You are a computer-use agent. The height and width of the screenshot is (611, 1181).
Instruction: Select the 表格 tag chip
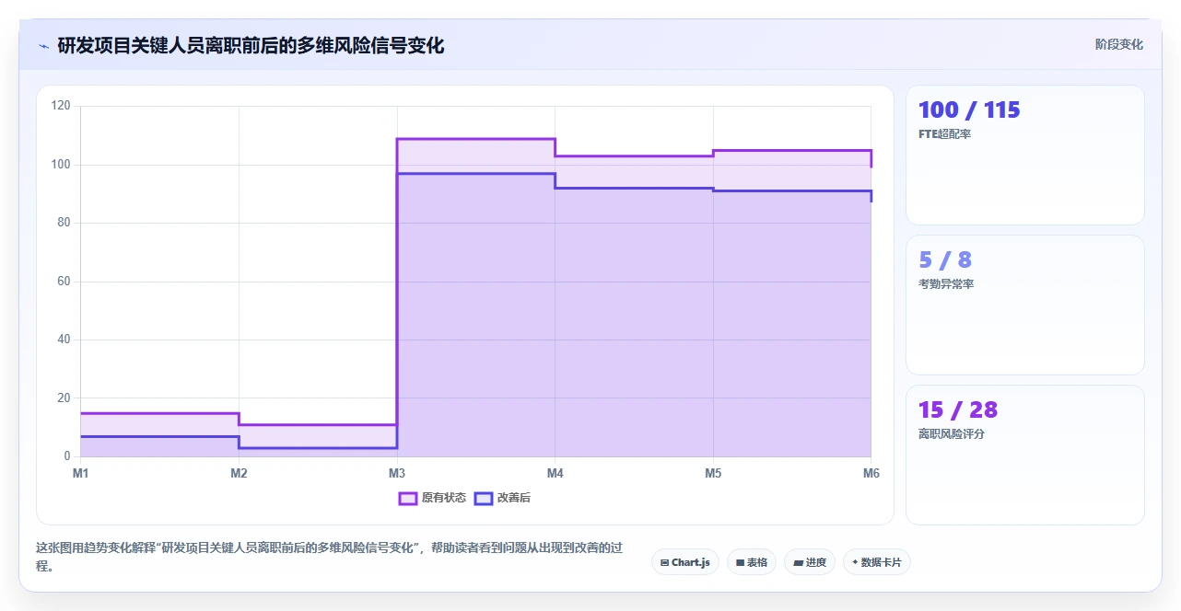pyautogui.click(x=752, y=562)
